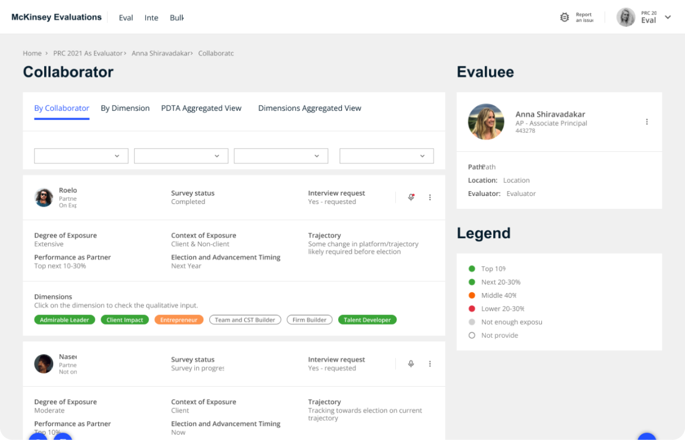
Task: Open the user profile avatar in header
Action: (x=626, y=17)
